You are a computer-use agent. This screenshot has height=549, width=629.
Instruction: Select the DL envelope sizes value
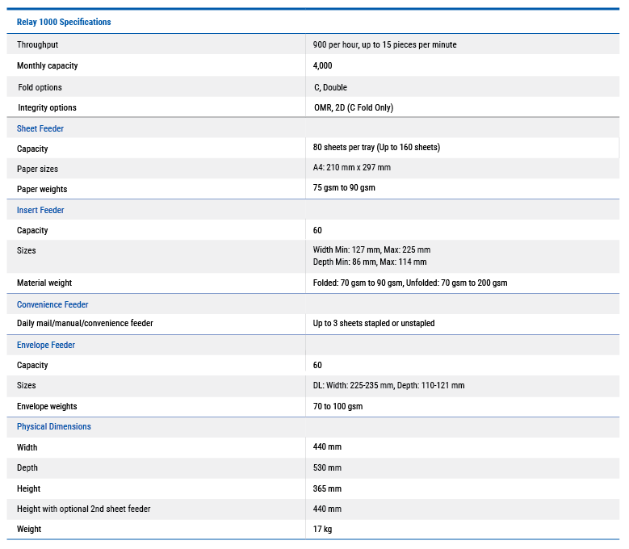pos(388,385)
